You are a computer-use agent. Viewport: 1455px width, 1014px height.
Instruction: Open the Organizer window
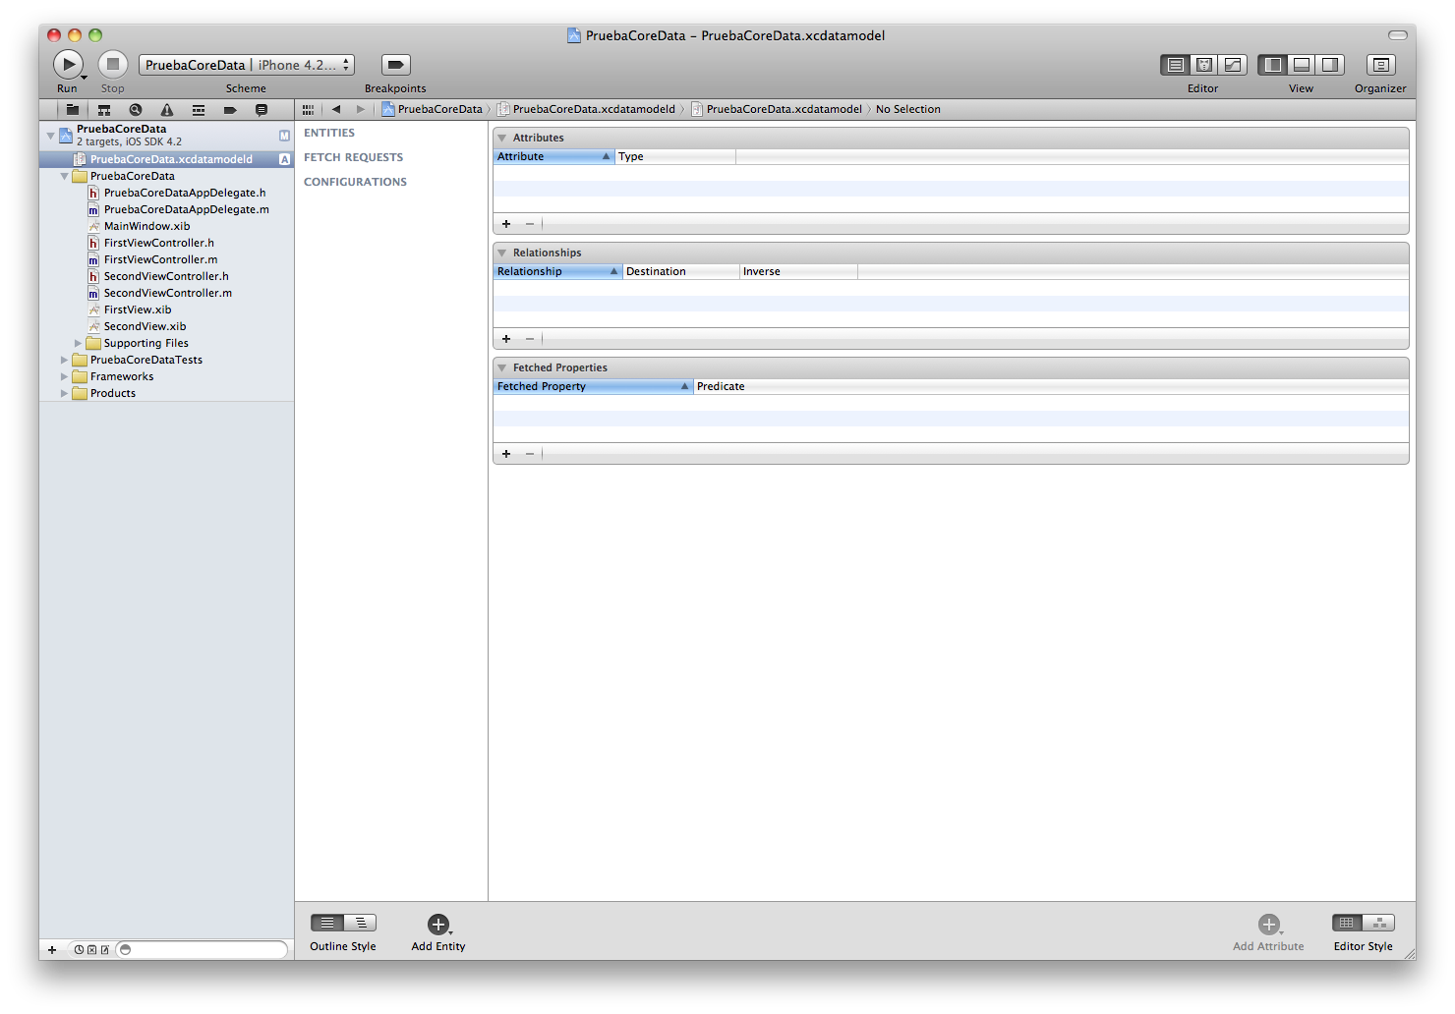(1381, 65)
